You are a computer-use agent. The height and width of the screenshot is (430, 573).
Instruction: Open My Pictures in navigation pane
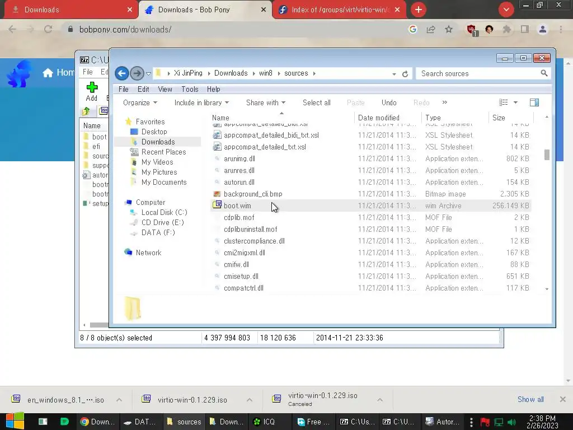(x=159, y=172)
